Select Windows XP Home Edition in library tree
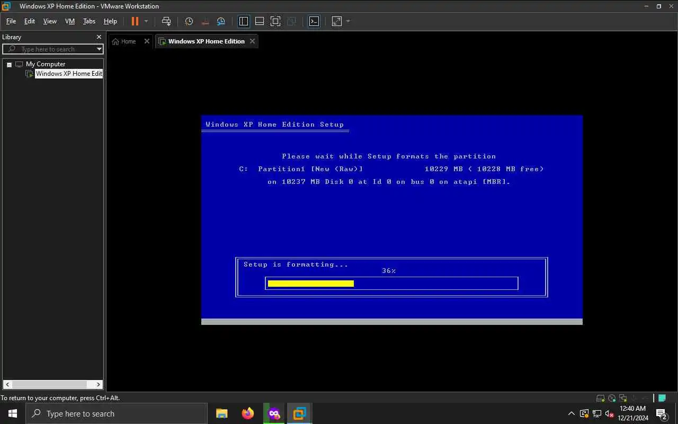 click(x=68, y=74)
